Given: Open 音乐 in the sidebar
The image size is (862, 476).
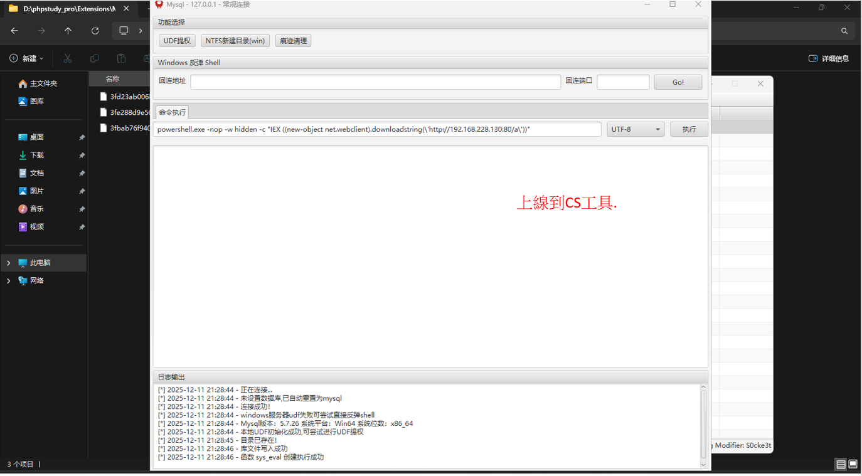Looking at the screenshot, I should pos(36,209).
